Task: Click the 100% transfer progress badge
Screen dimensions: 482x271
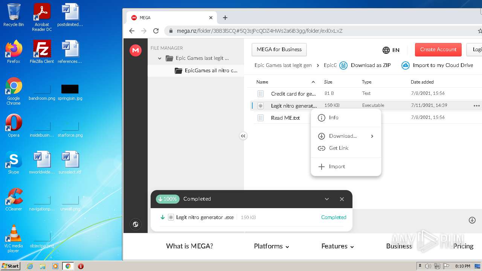Action: coord(168,199)
